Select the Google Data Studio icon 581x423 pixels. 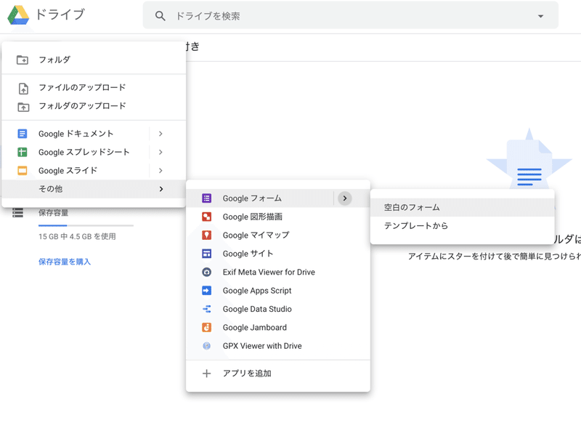[207, 309]
